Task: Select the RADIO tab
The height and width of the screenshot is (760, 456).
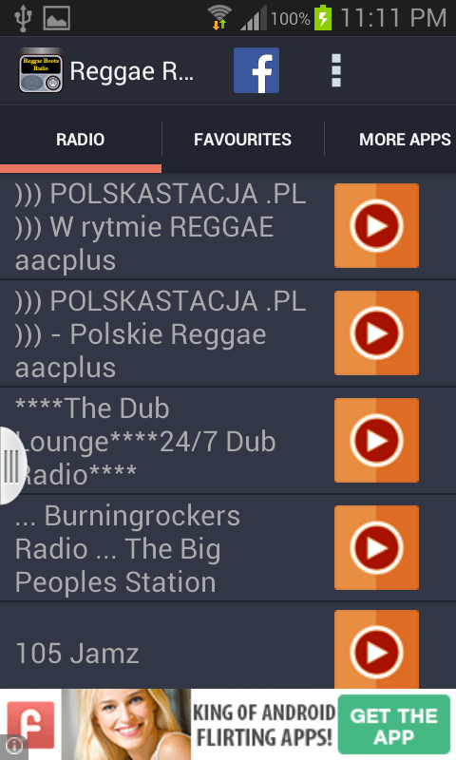Action: coord(81,140)
